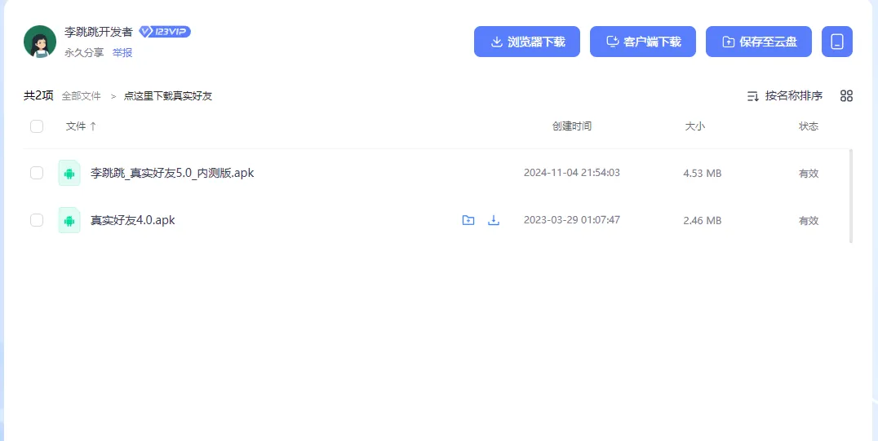Click the 客户端下载 button
Image resolution: width=878 pixels, height=441 pixels.
(643, 42)
